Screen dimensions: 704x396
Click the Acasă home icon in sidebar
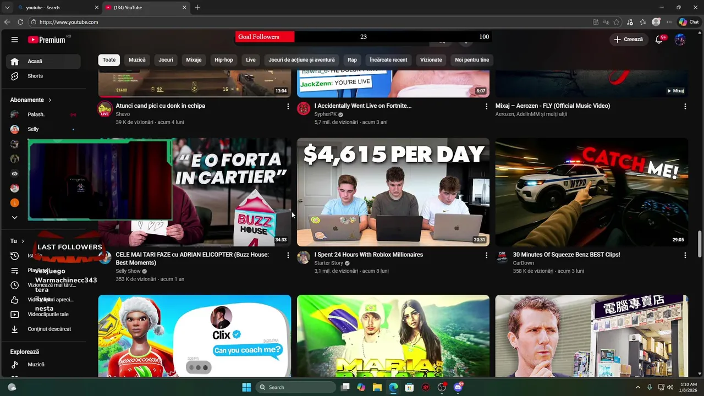click(15, 61)
